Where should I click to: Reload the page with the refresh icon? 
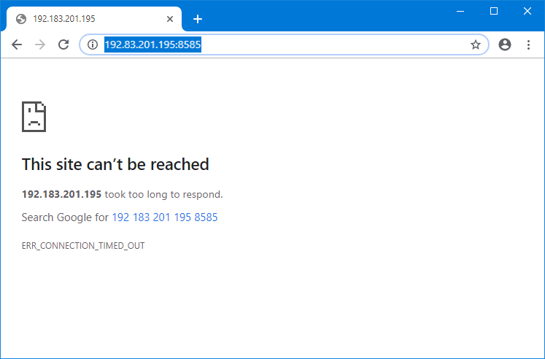click(63, 45)
